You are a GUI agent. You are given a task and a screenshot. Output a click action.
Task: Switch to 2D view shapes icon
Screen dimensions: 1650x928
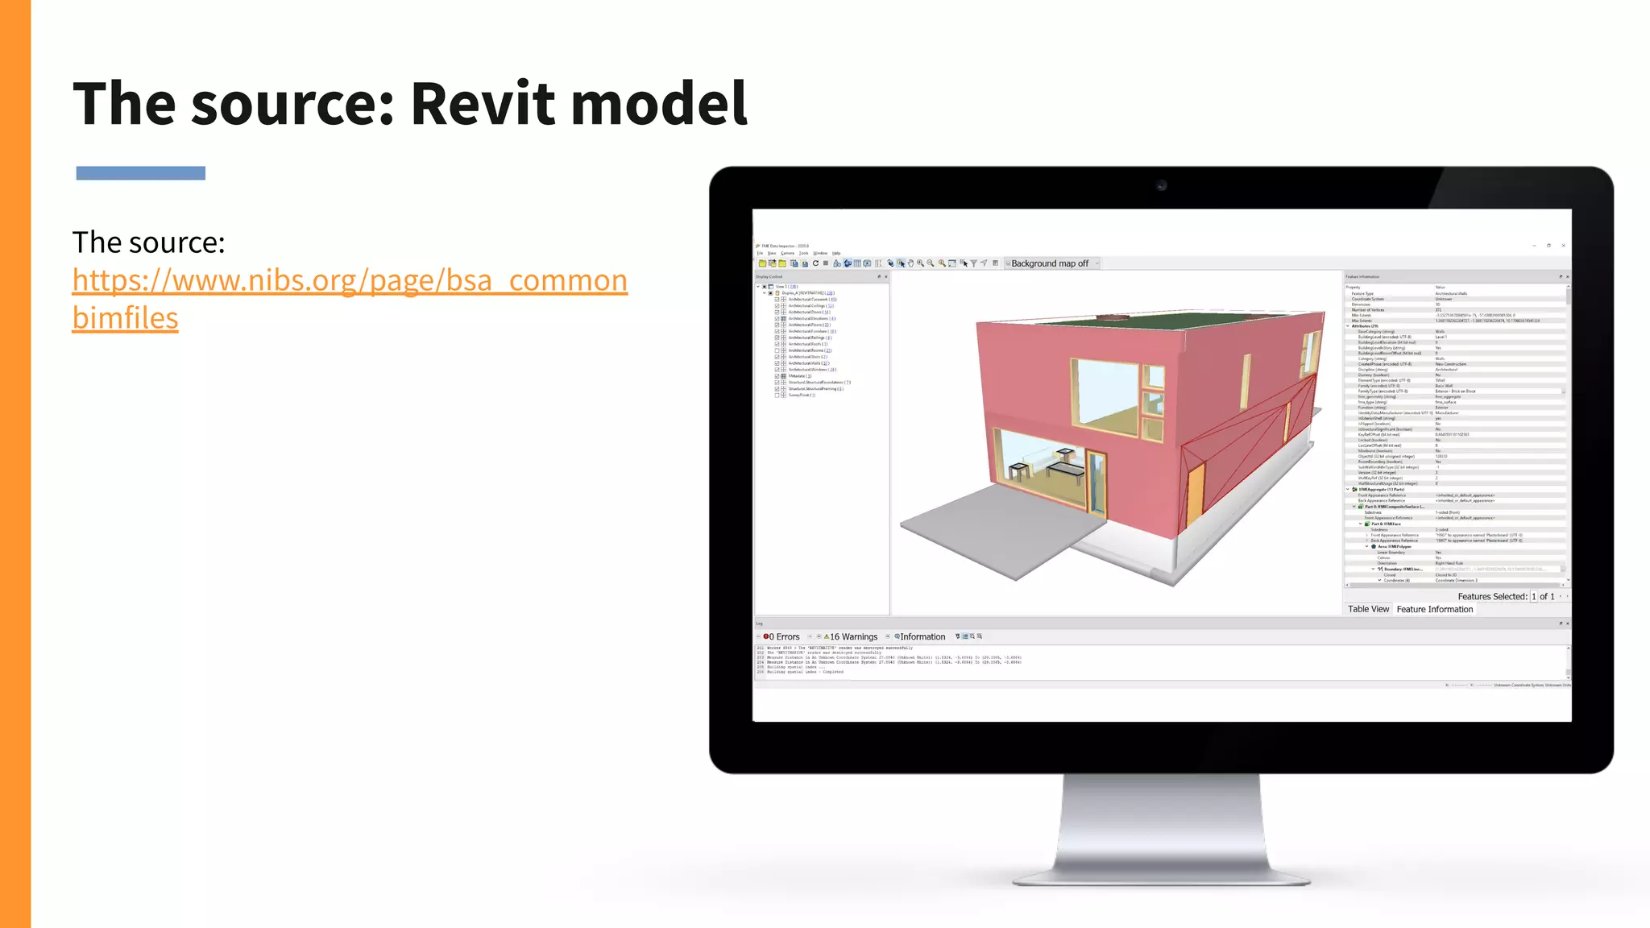(x=837, y=263)
